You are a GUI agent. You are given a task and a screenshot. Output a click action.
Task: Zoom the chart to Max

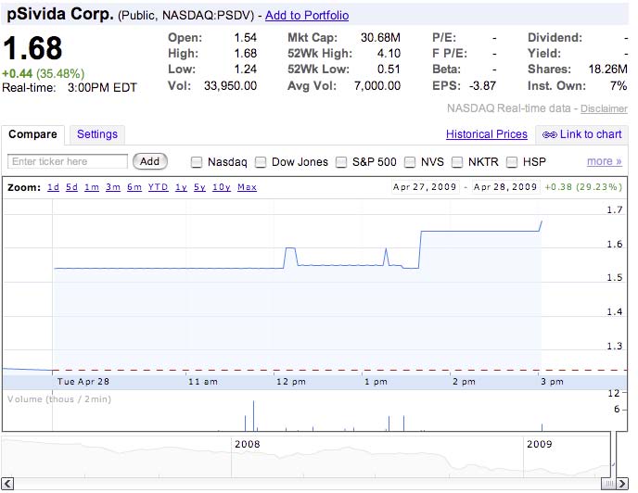(247, 187)
